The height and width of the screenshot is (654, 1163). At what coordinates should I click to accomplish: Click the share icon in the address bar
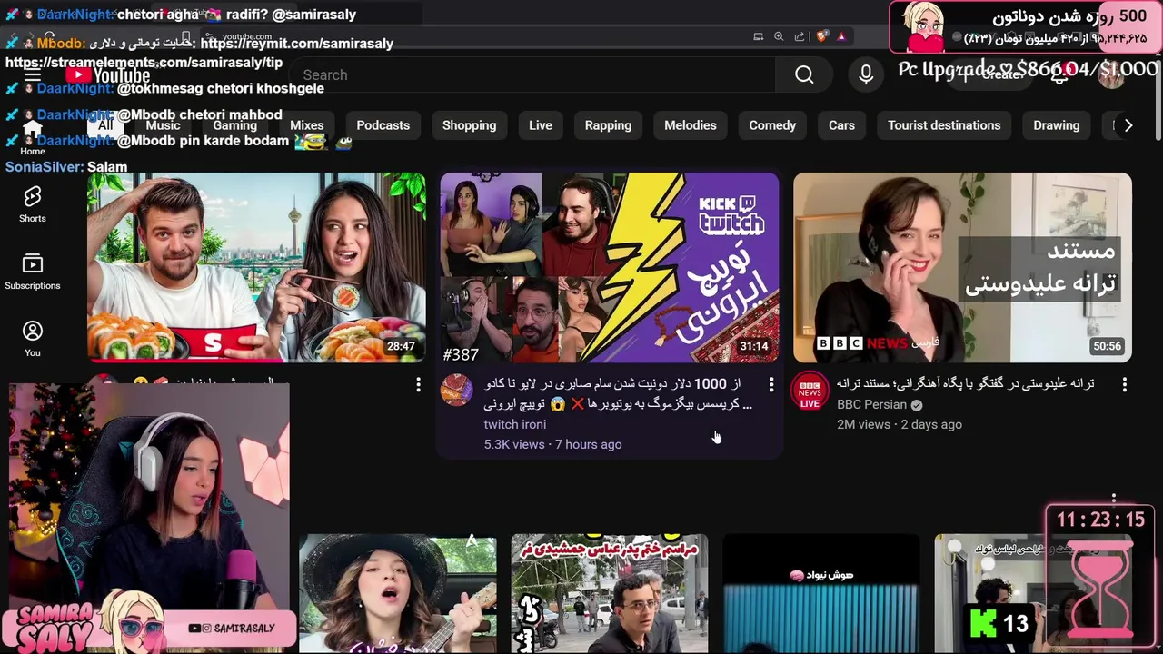tap(800, 36)
